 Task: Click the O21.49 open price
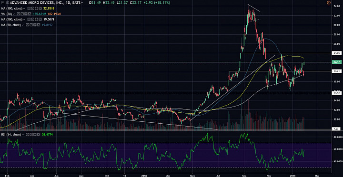tap(95, 3)
